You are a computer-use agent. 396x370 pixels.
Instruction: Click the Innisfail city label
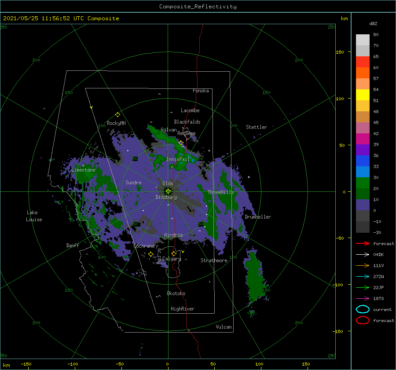tap(178, 159)
